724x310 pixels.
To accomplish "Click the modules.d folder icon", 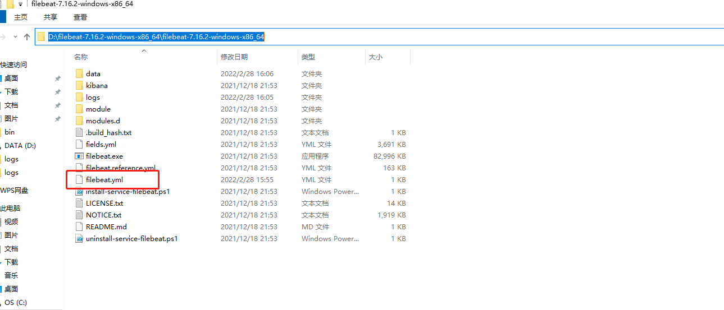I will [x=79, y=121].
